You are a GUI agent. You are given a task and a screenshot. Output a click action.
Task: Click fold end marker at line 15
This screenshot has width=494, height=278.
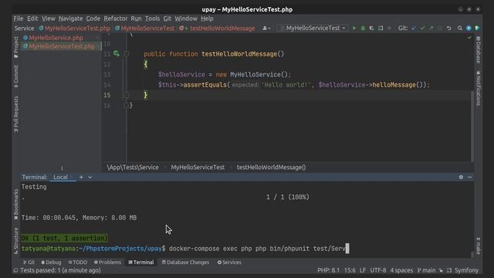[127, 95]
